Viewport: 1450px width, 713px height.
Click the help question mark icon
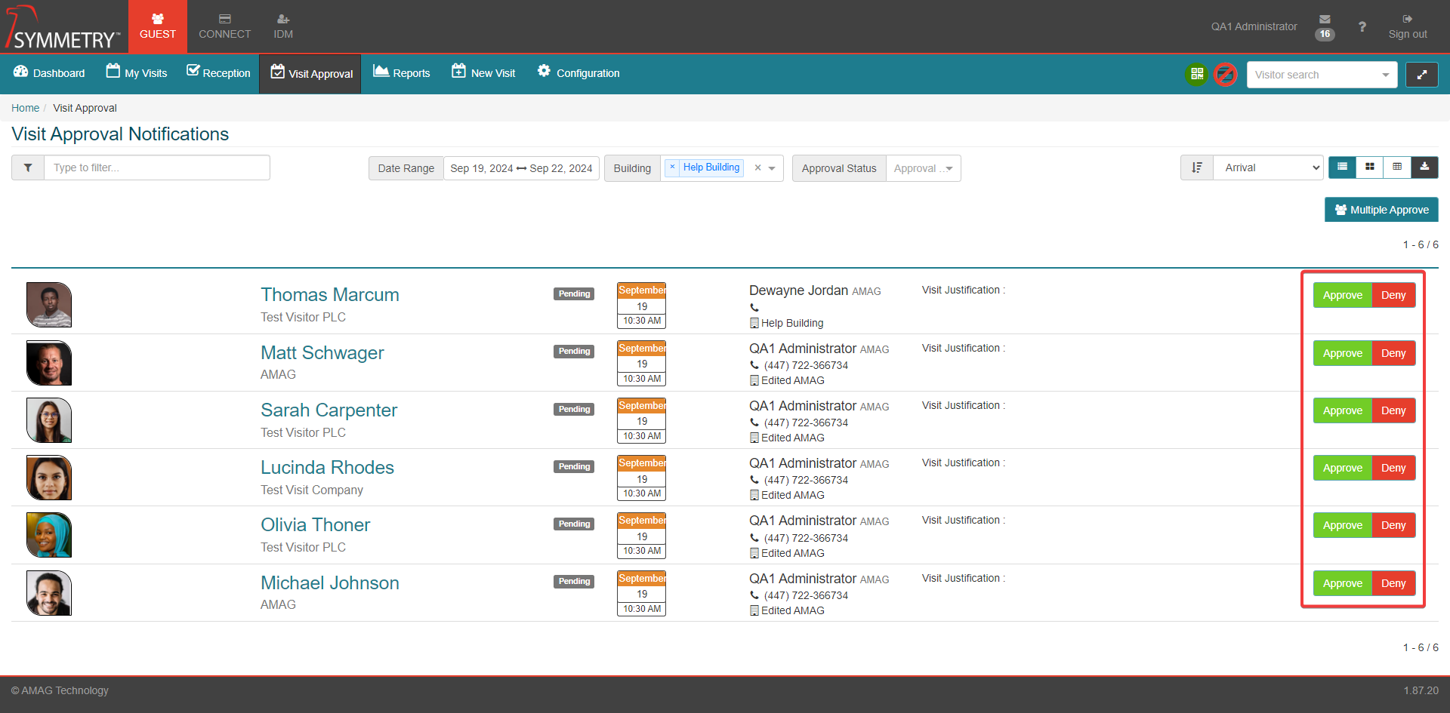click(1362, 26)
